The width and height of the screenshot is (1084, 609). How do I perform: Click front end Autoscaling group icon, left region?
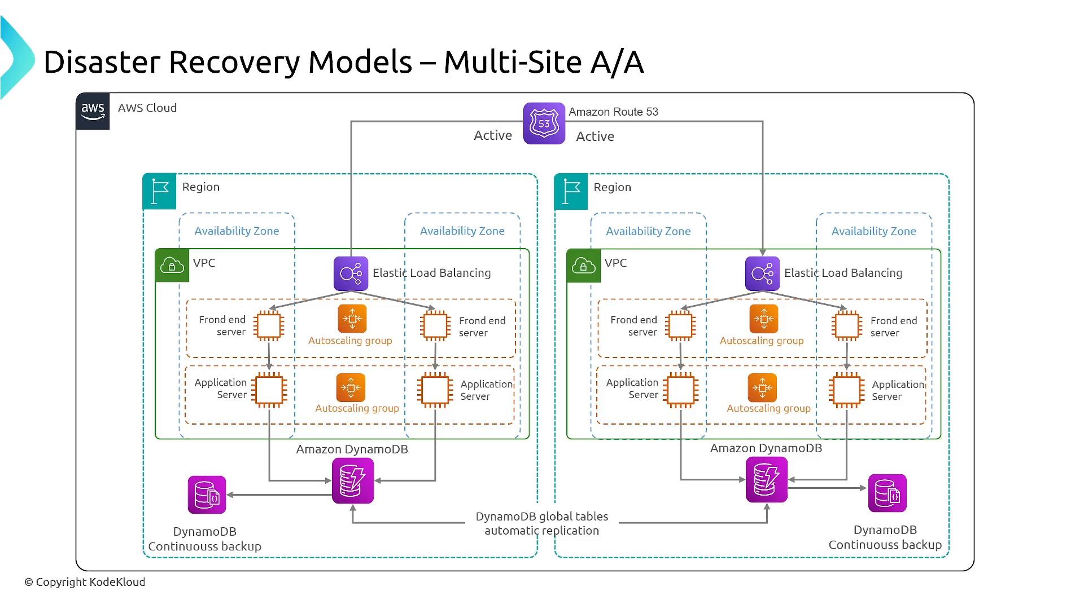[x=352, y=319]
